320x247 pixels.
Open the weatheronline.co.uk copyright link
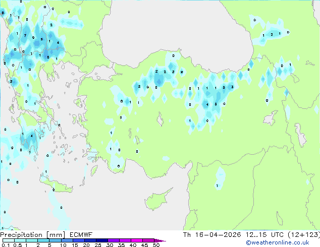point(278,242)
